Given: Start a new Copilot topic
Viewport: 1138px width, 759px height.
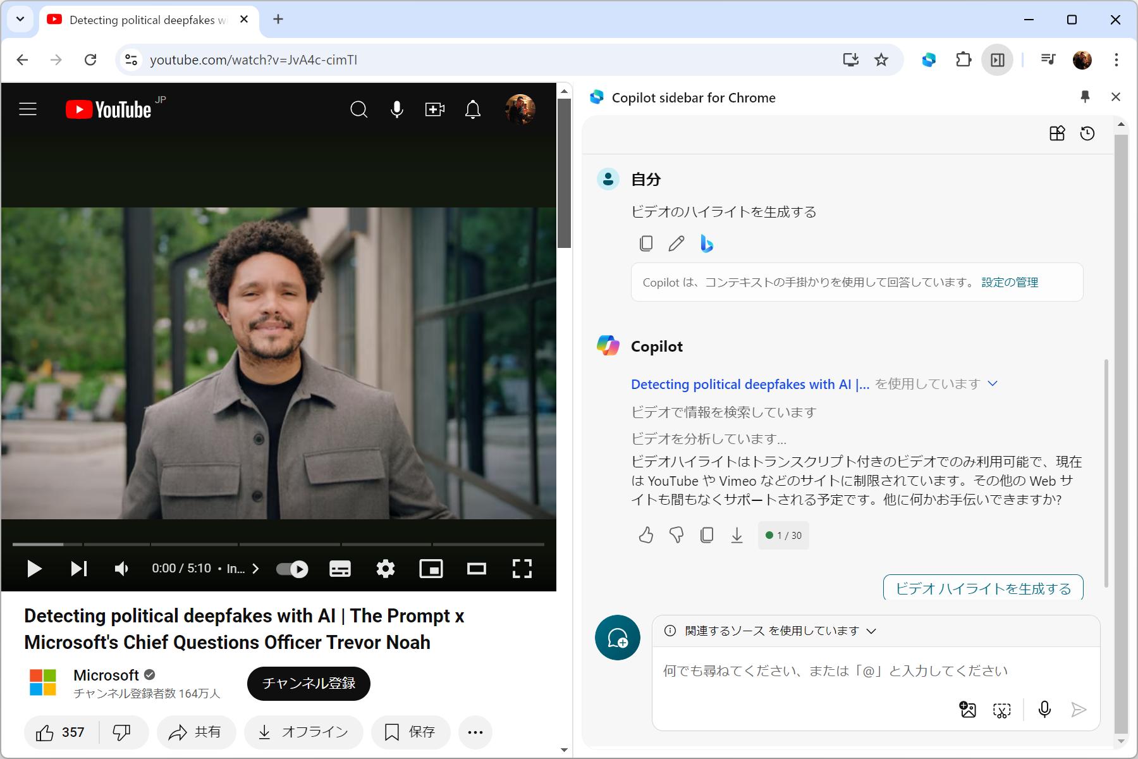Looking at the screenshot, I should pos(618,638).
